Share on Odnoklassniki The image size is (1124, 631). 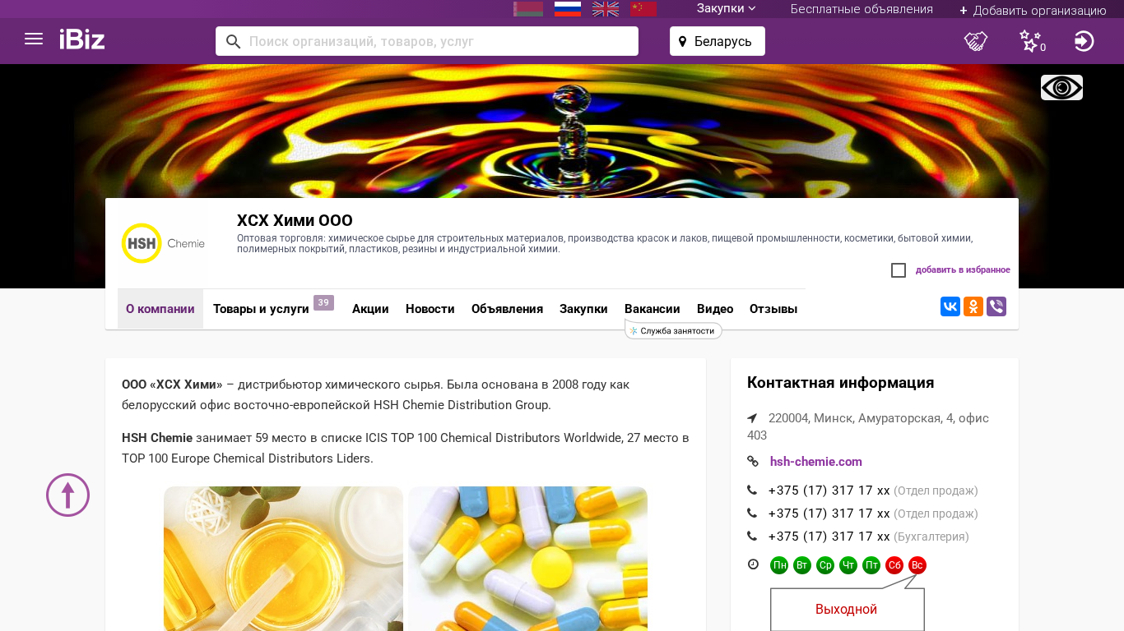point(973,306)
